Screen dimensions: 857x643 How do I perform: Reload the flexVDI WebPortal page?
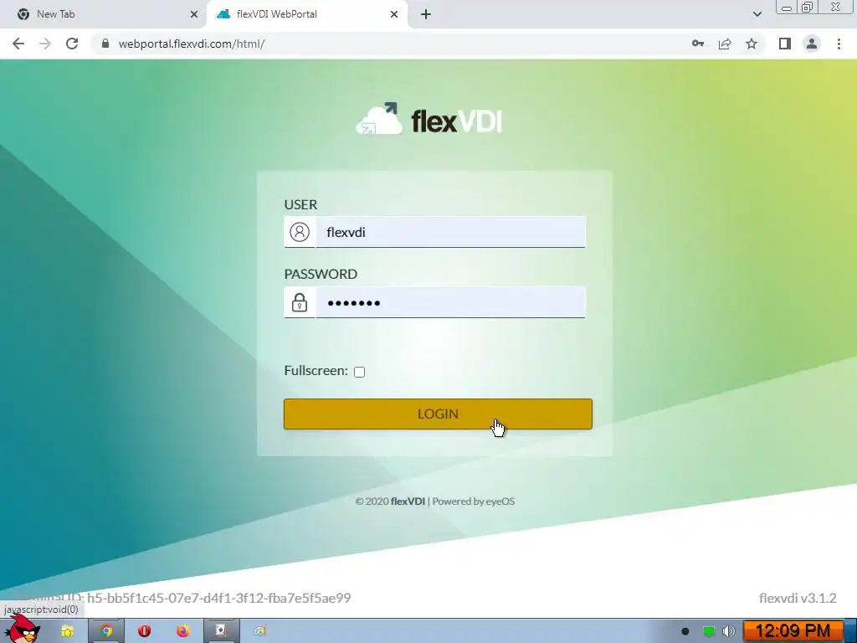click(x=72, y=44)
